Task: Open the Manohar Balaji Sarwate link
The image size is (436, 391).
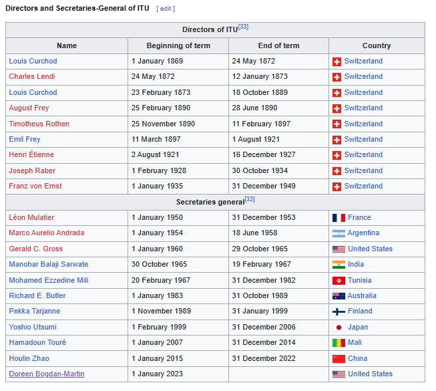Action: pyautogui.click(x=48, y=264)
